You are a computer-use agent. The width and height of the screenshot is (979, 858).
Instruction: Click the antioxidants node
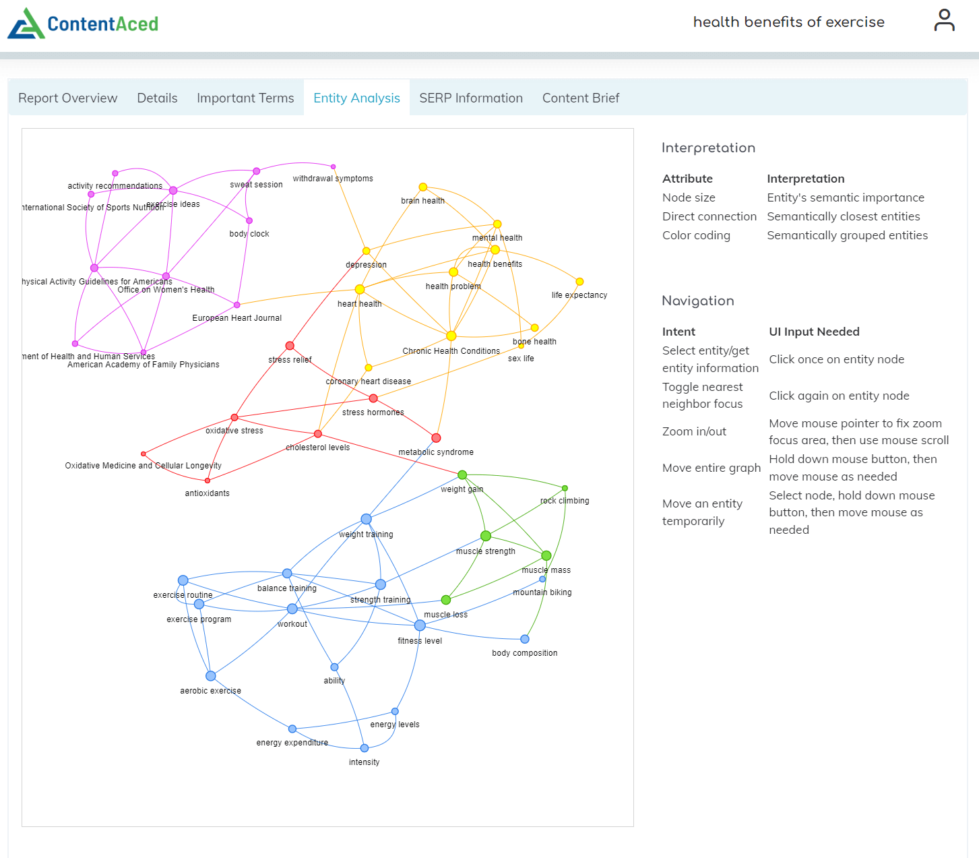pyautogui.click(x=208, y=481)
